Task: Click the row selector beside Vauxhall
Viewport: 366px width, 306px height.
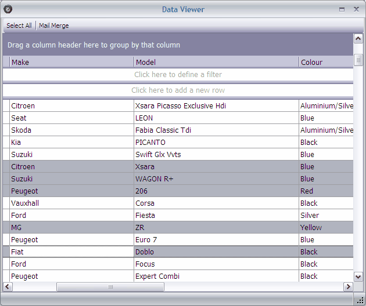Action: click(x=6, y=203)
